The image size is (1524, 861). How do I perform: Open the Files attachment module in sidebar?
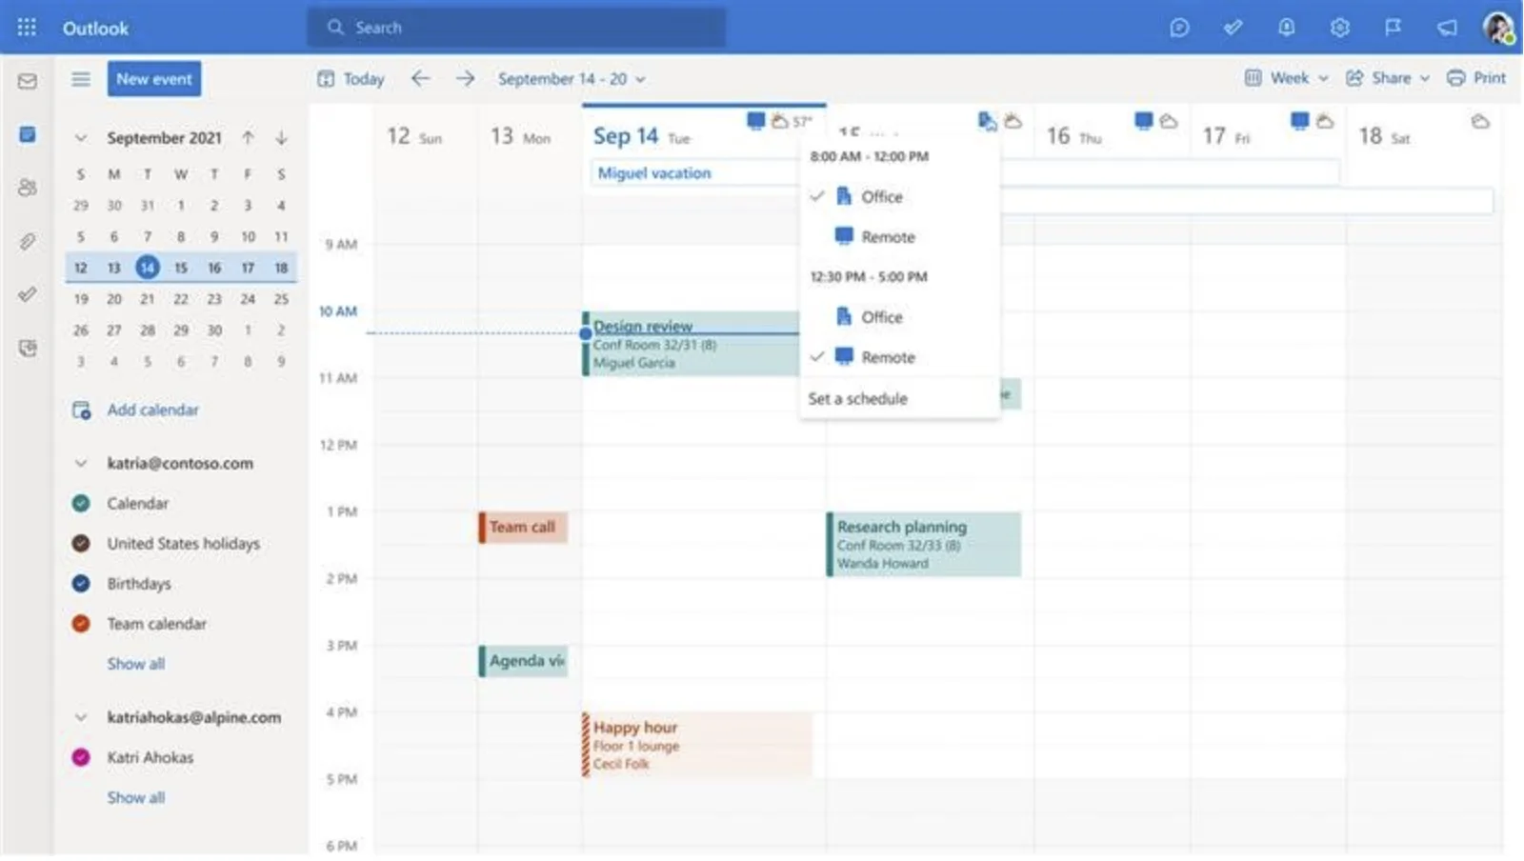(28, 241)
